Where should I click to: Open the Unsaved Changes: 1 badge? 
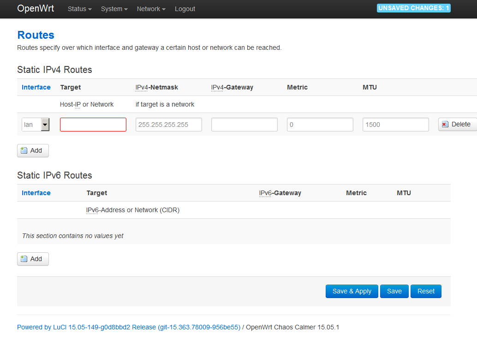pos(413,8)
